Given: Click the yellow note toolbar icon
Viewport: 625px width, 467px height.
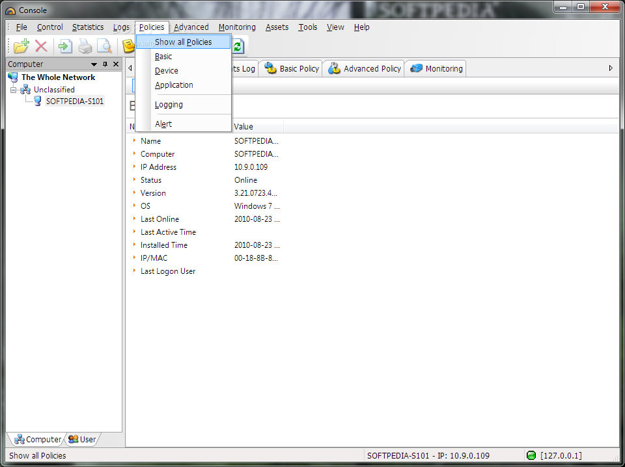Looking at the screenshot, I should [x=128, y=46].
